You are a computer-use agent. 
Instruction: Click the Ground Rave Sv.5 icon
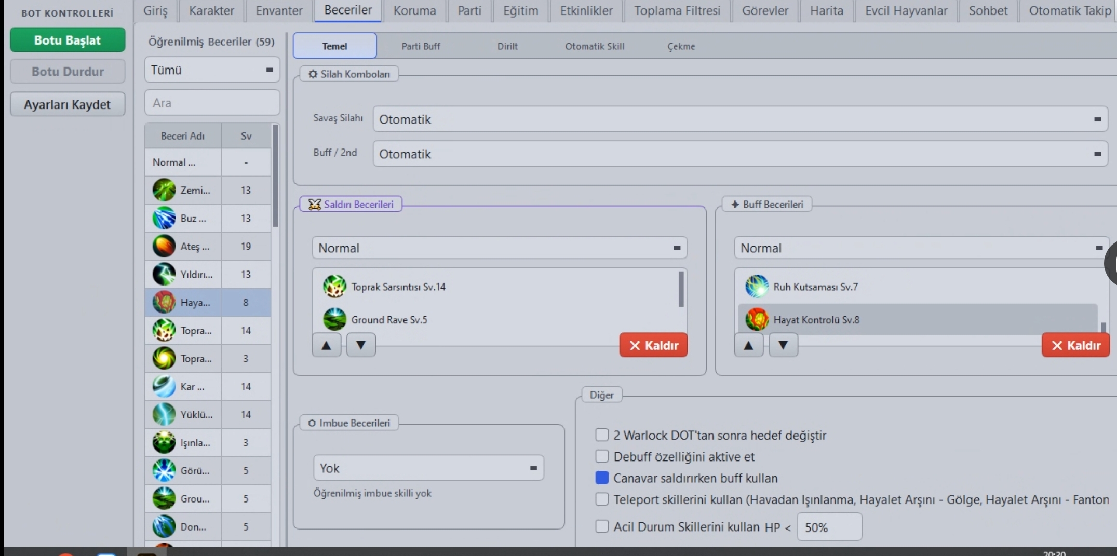[x=334, y=319]
